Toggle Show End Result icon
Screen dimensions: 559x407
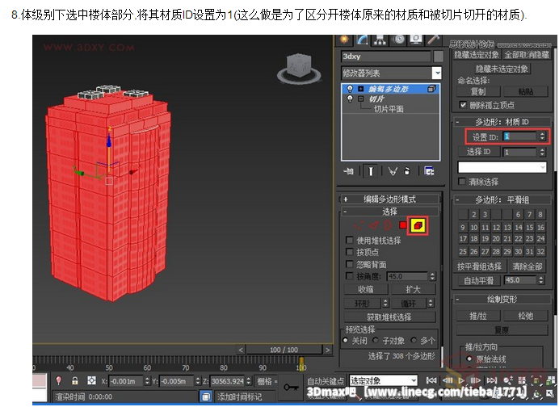371,171
